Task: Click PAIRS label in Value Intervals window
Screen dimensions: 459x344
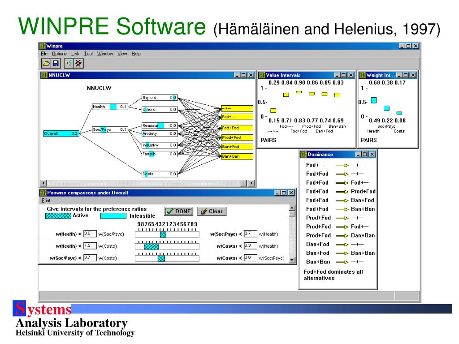Action: coord(268,140)
